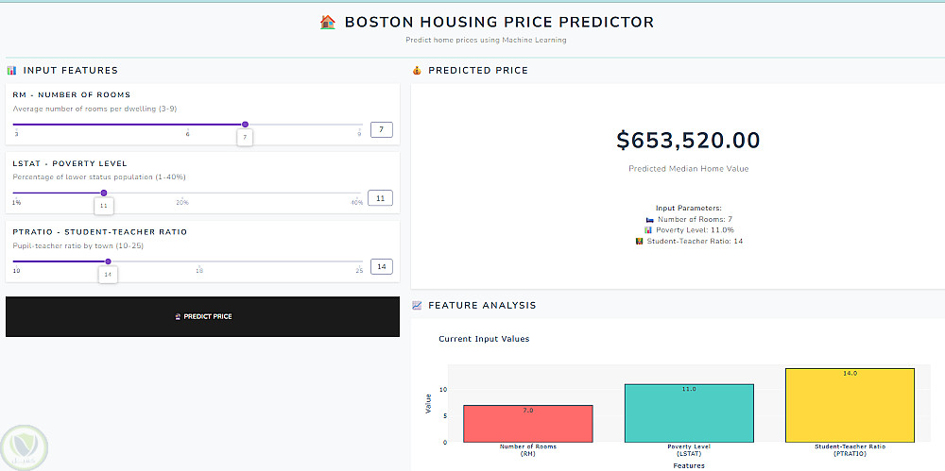This screenshot has width=945, height=471.
Task: Focus the RM value input showing 7
Action: click(x=381, y=130)
